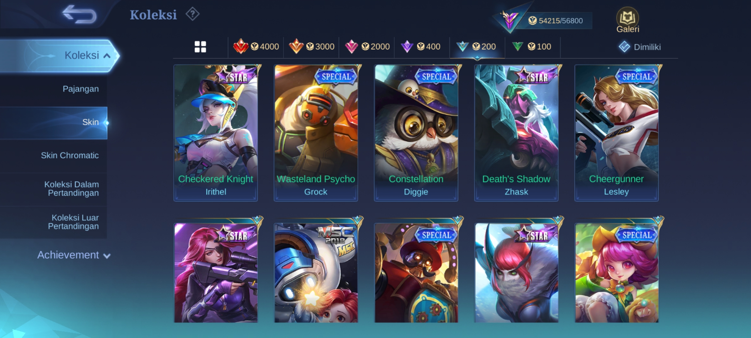Image resolution: width=751 pixels, height=338 pixels.
Task: Select the all-skins grid view icon
Action: click(x=200, y=47)
